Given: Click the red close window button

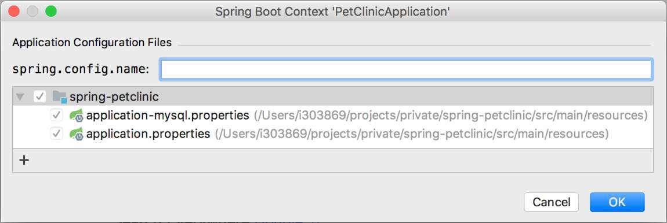Looking at the screenshot, I should tap(13, 12).
